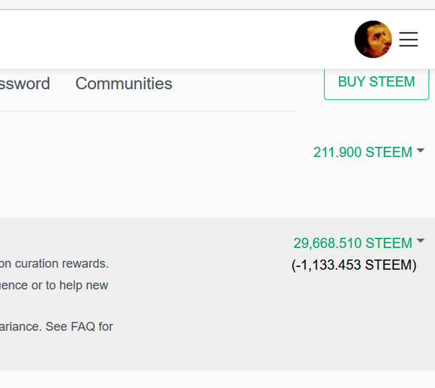
Task: Expand the caret beside 211.900 STEEM
Action: tap(421, 151)
